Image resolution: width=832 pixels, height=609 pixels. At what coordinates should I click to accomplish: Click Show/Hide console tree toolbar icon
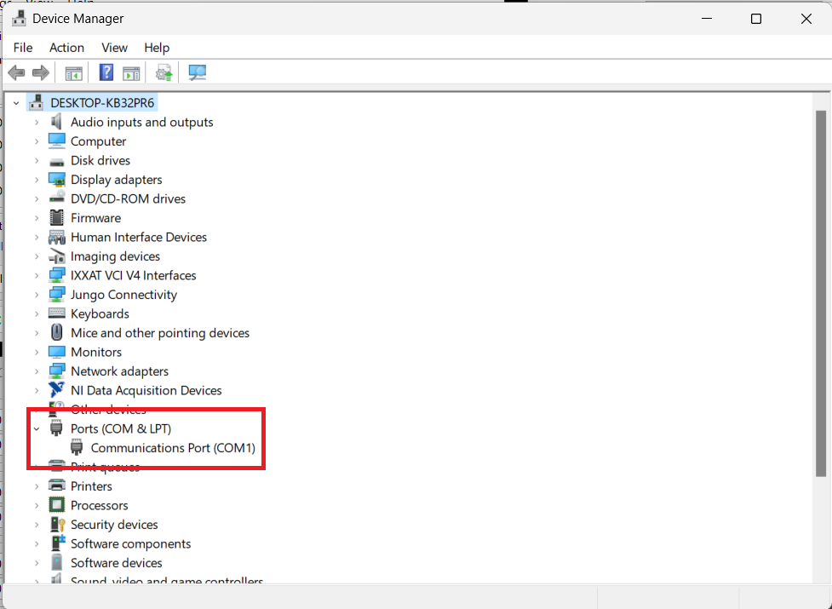[x=73, y=73]
